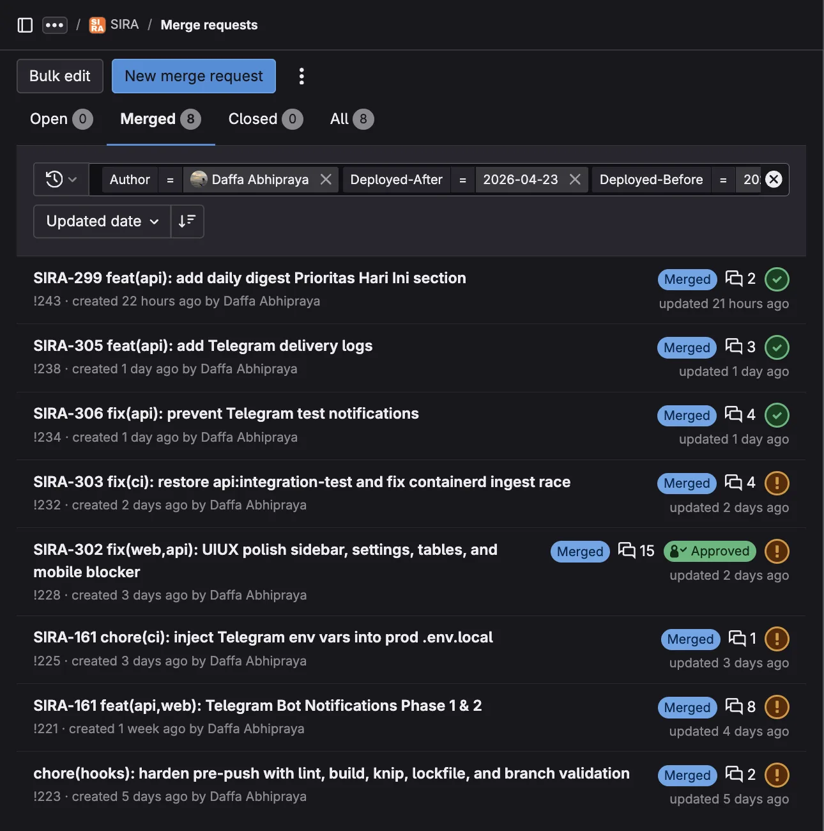Switch to the All tab

pyautogui.click(x=352, y=119)
